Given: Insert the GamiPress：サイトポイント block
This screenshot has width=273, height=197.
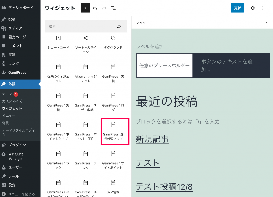Looking at the screenshot, I should click(x=113, y=161).
